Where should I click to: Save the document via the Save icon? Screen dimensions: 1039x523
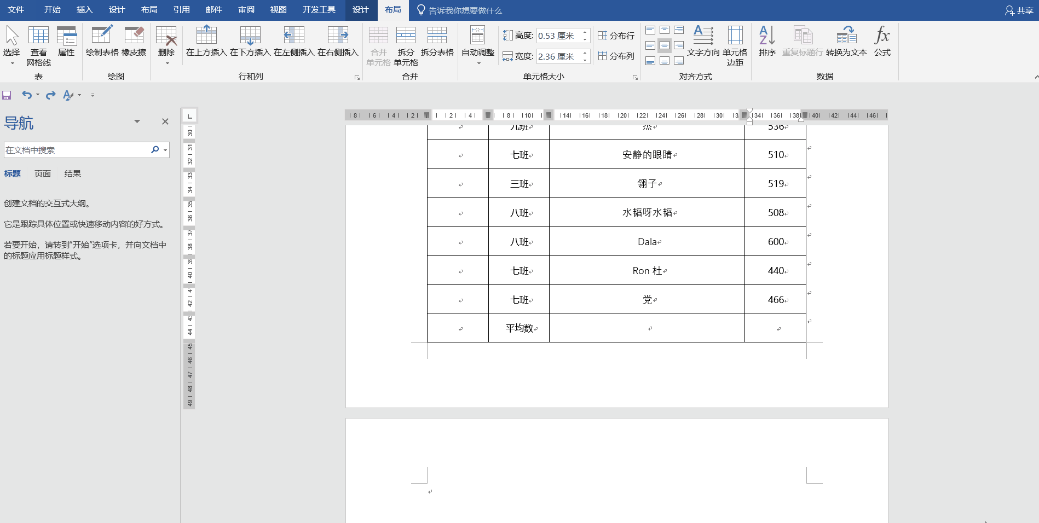click(x=7, y=95)
